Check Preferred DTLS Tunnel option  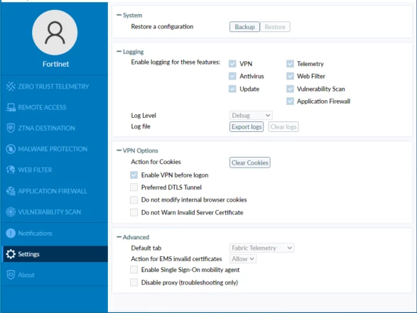pos(134,187)
